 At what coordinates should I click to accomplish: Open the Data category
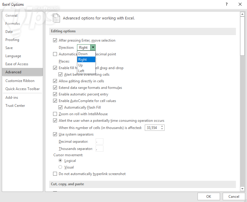22,32
